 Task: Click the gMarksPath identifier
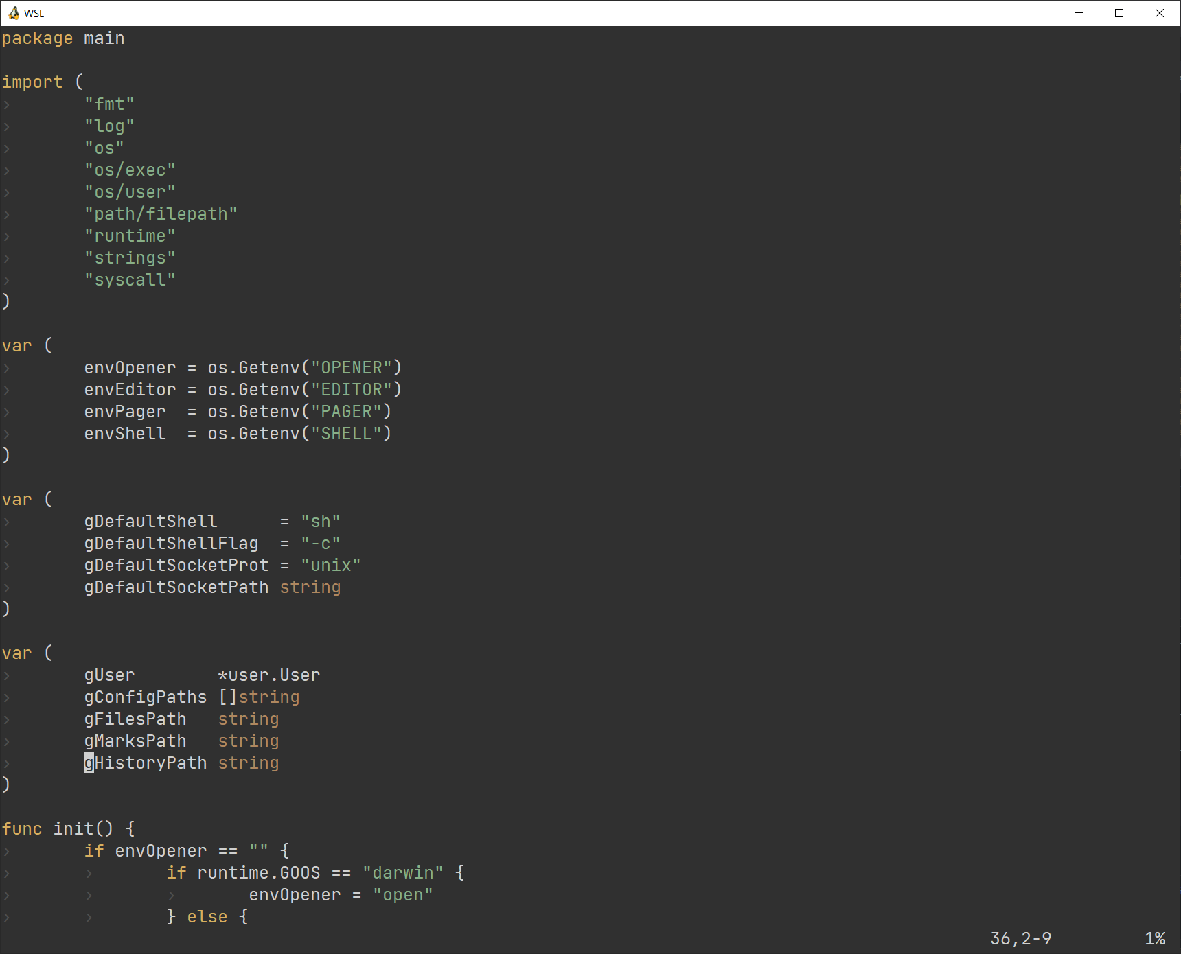(x=135, y=741)
